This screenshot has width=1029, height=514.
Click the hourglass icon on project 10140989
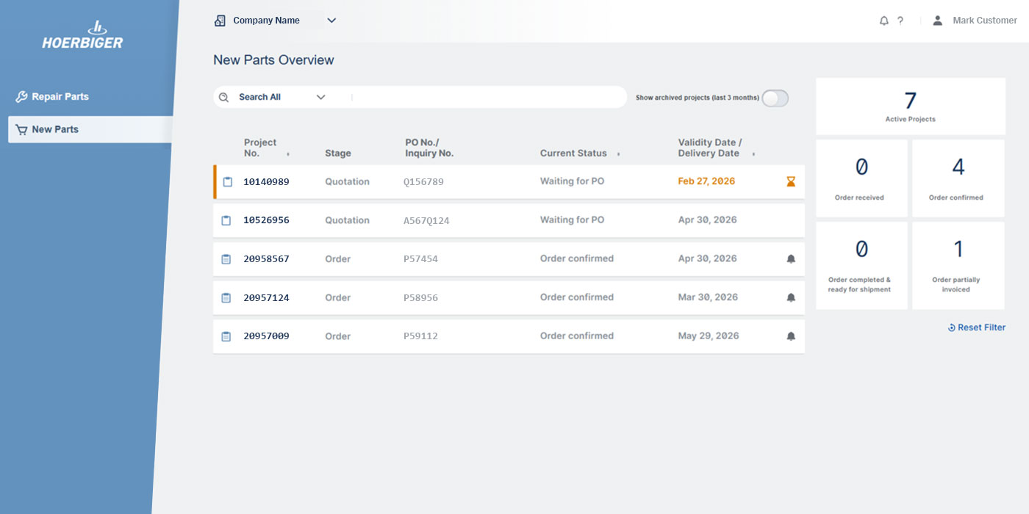tap(790, 181)
